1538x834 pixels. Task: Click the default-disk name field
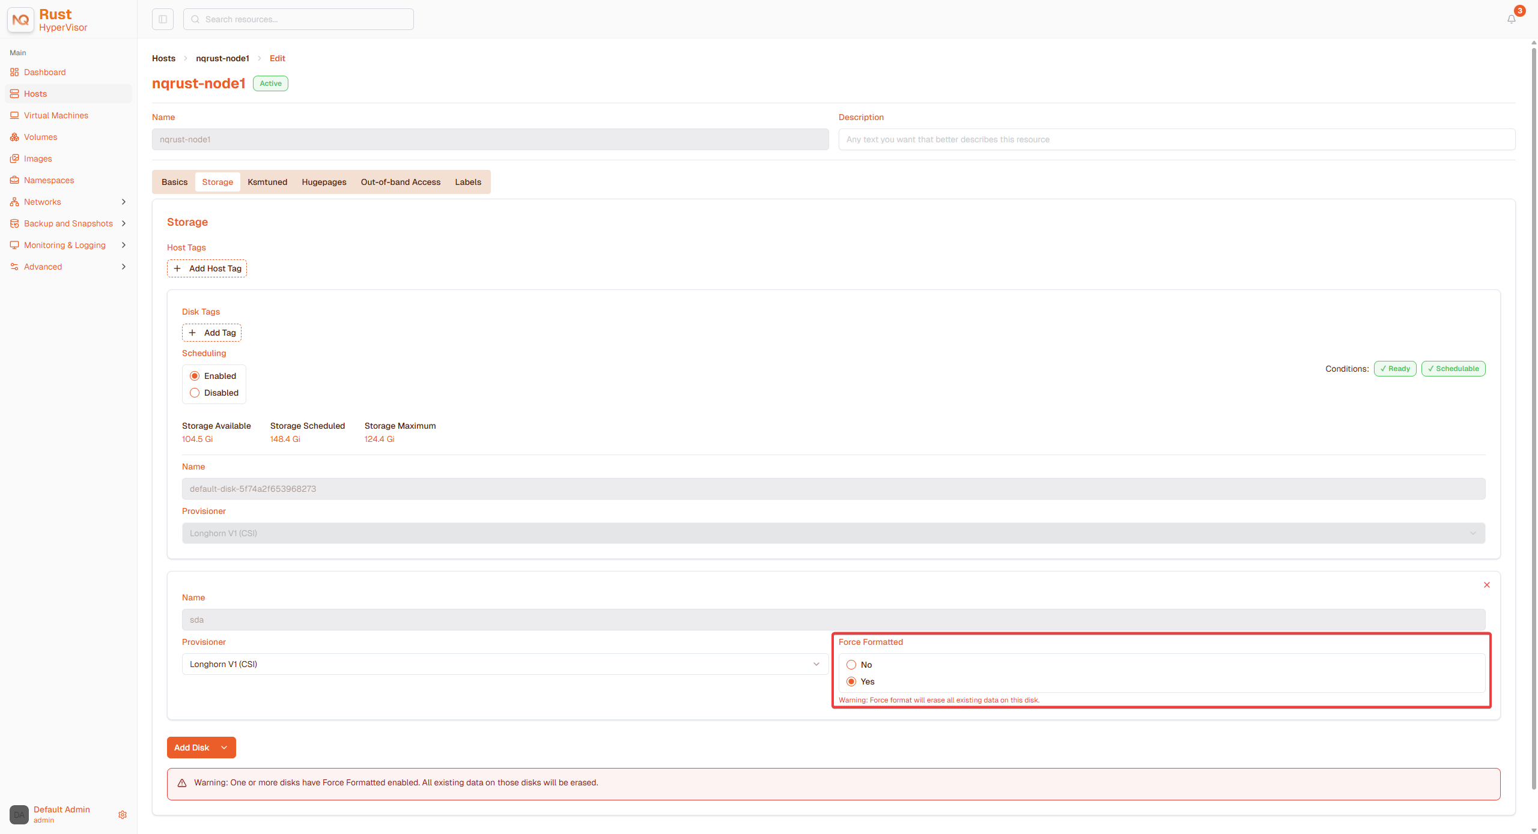point(834,489)
